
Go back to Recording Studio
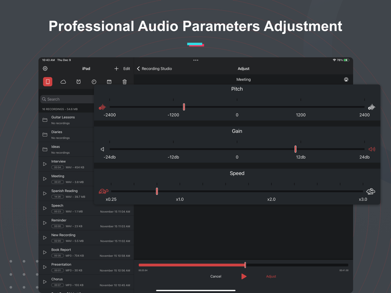point(154,68)
